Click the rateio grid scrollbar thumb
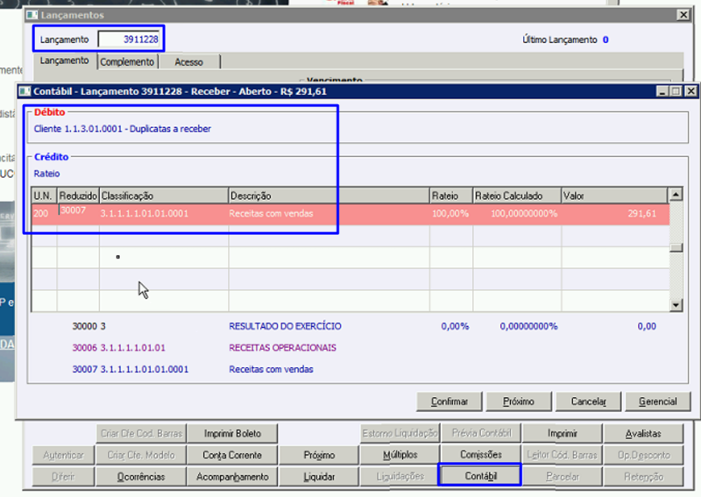Screen dimensions: 701x497 [676, 247]
